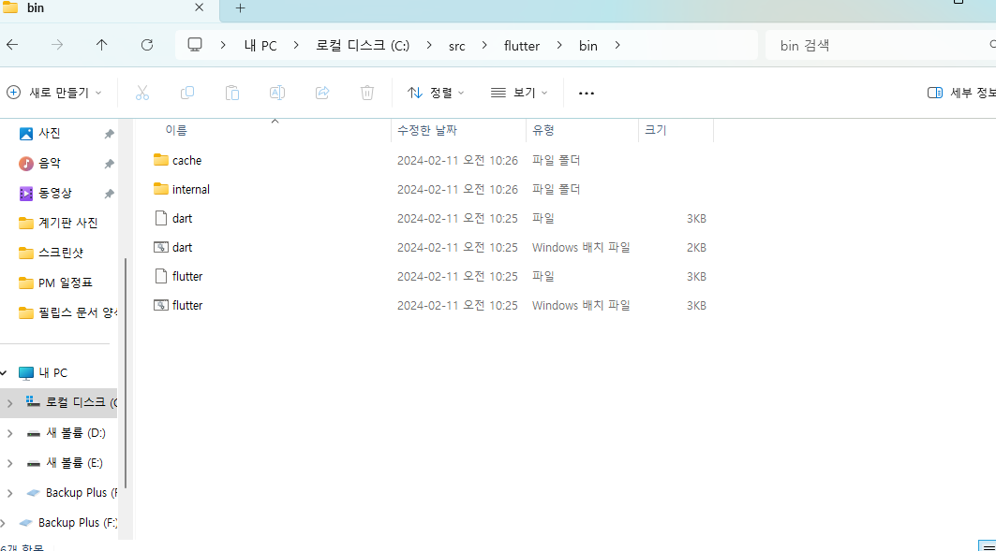The width and height of the screenshot is (996, 551).
Task: Open PM 일정표 folder in sidebar
Action: pos(65,283)
